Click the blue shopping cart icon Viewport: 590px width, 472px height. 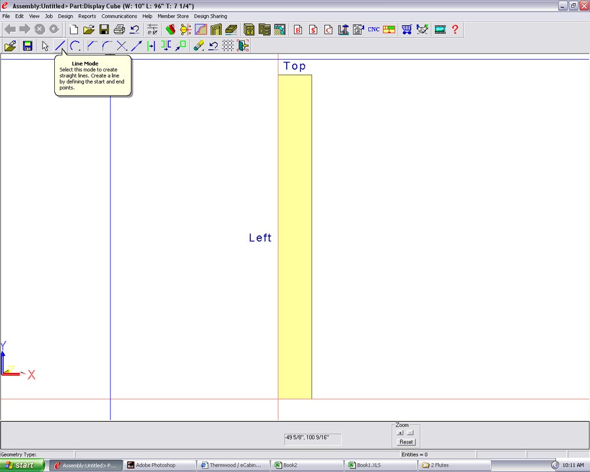click(x=407, y=29)
